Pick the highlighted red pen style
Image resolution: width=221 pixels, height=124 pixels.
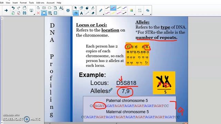tap(113, 8)
